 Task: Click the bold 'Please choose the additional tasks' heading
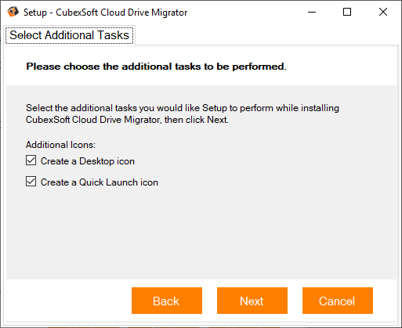[156, 67]
